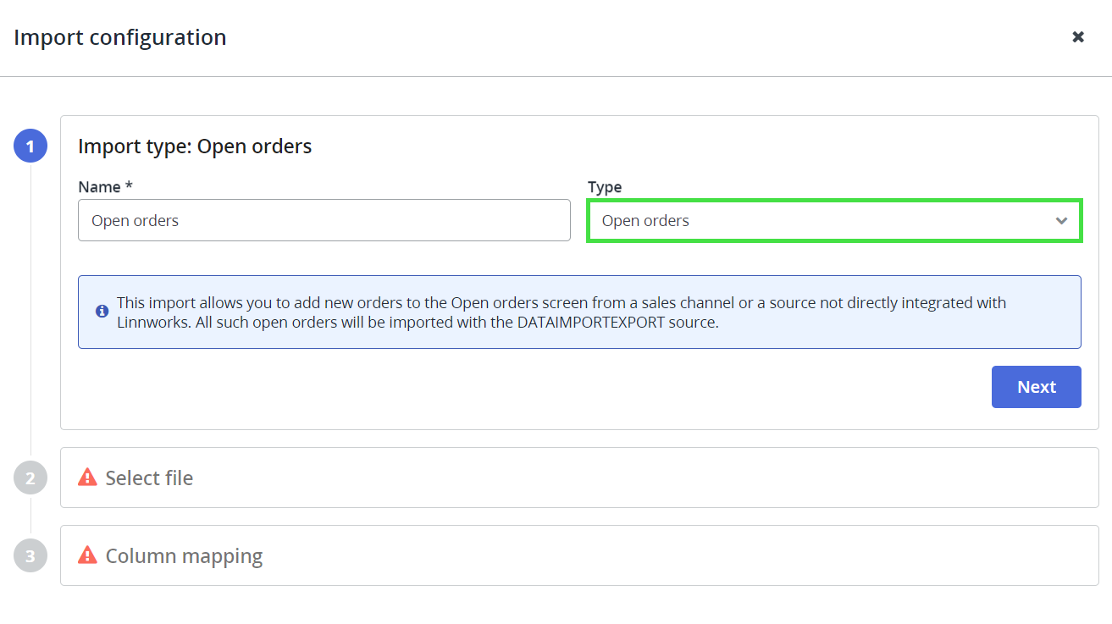Close the Import configuration dialog
1112x624 pixels.
[1078, 37]
